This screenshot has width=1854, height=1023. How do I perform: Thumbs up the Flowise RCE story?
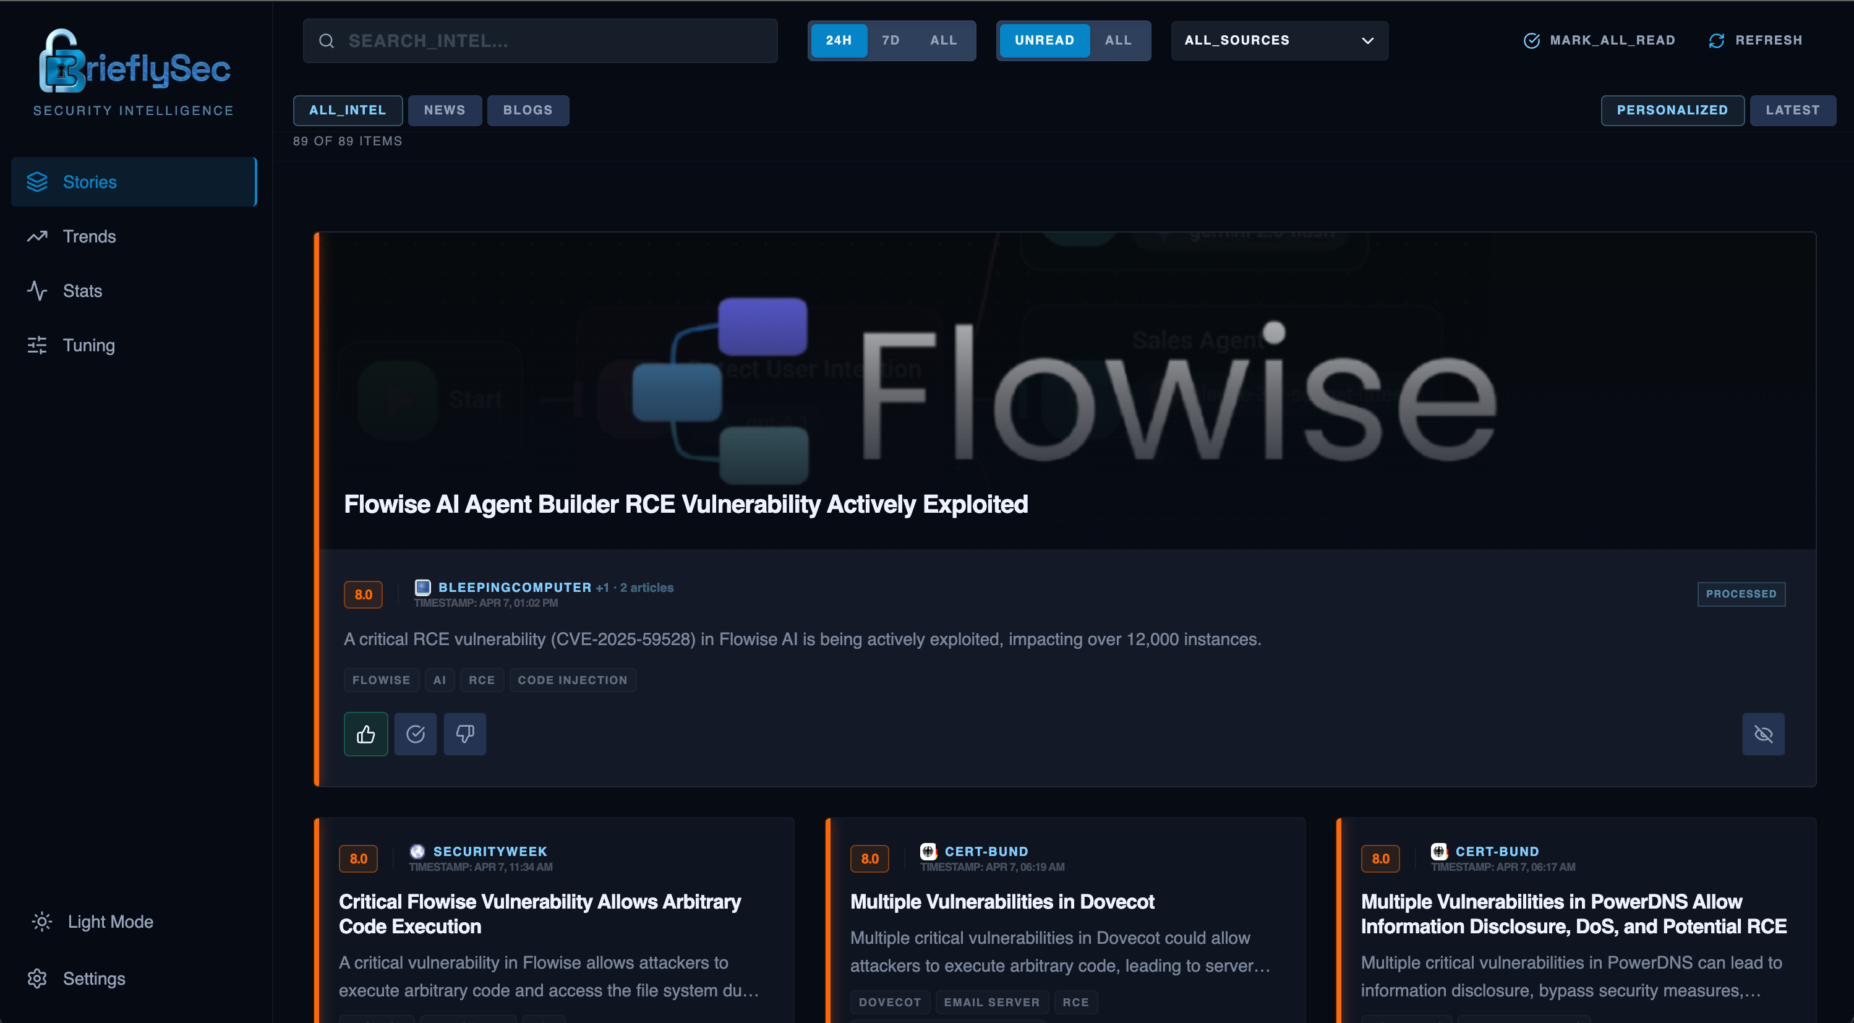[365, 734]
